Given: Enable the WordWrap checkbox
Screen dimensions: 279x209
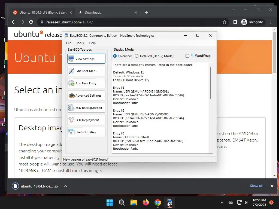Looking at the screenshot, I should pyautogui.click(x=187, y=56).
